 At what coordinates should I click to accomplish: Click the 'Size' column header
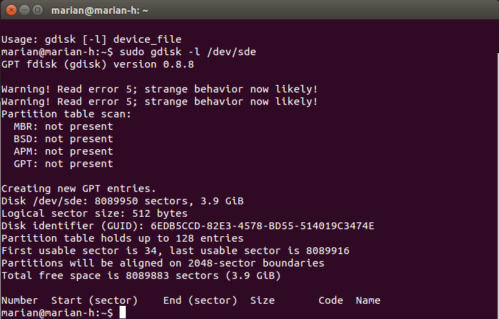(x=262, y=300)
